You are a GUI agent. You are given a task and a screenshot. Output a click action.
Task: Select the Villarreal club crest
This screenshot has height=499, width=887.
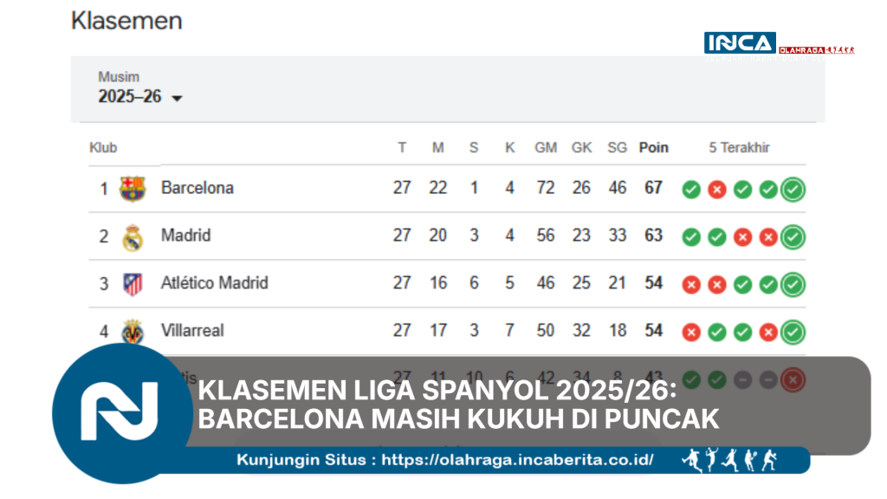point(132,331)
